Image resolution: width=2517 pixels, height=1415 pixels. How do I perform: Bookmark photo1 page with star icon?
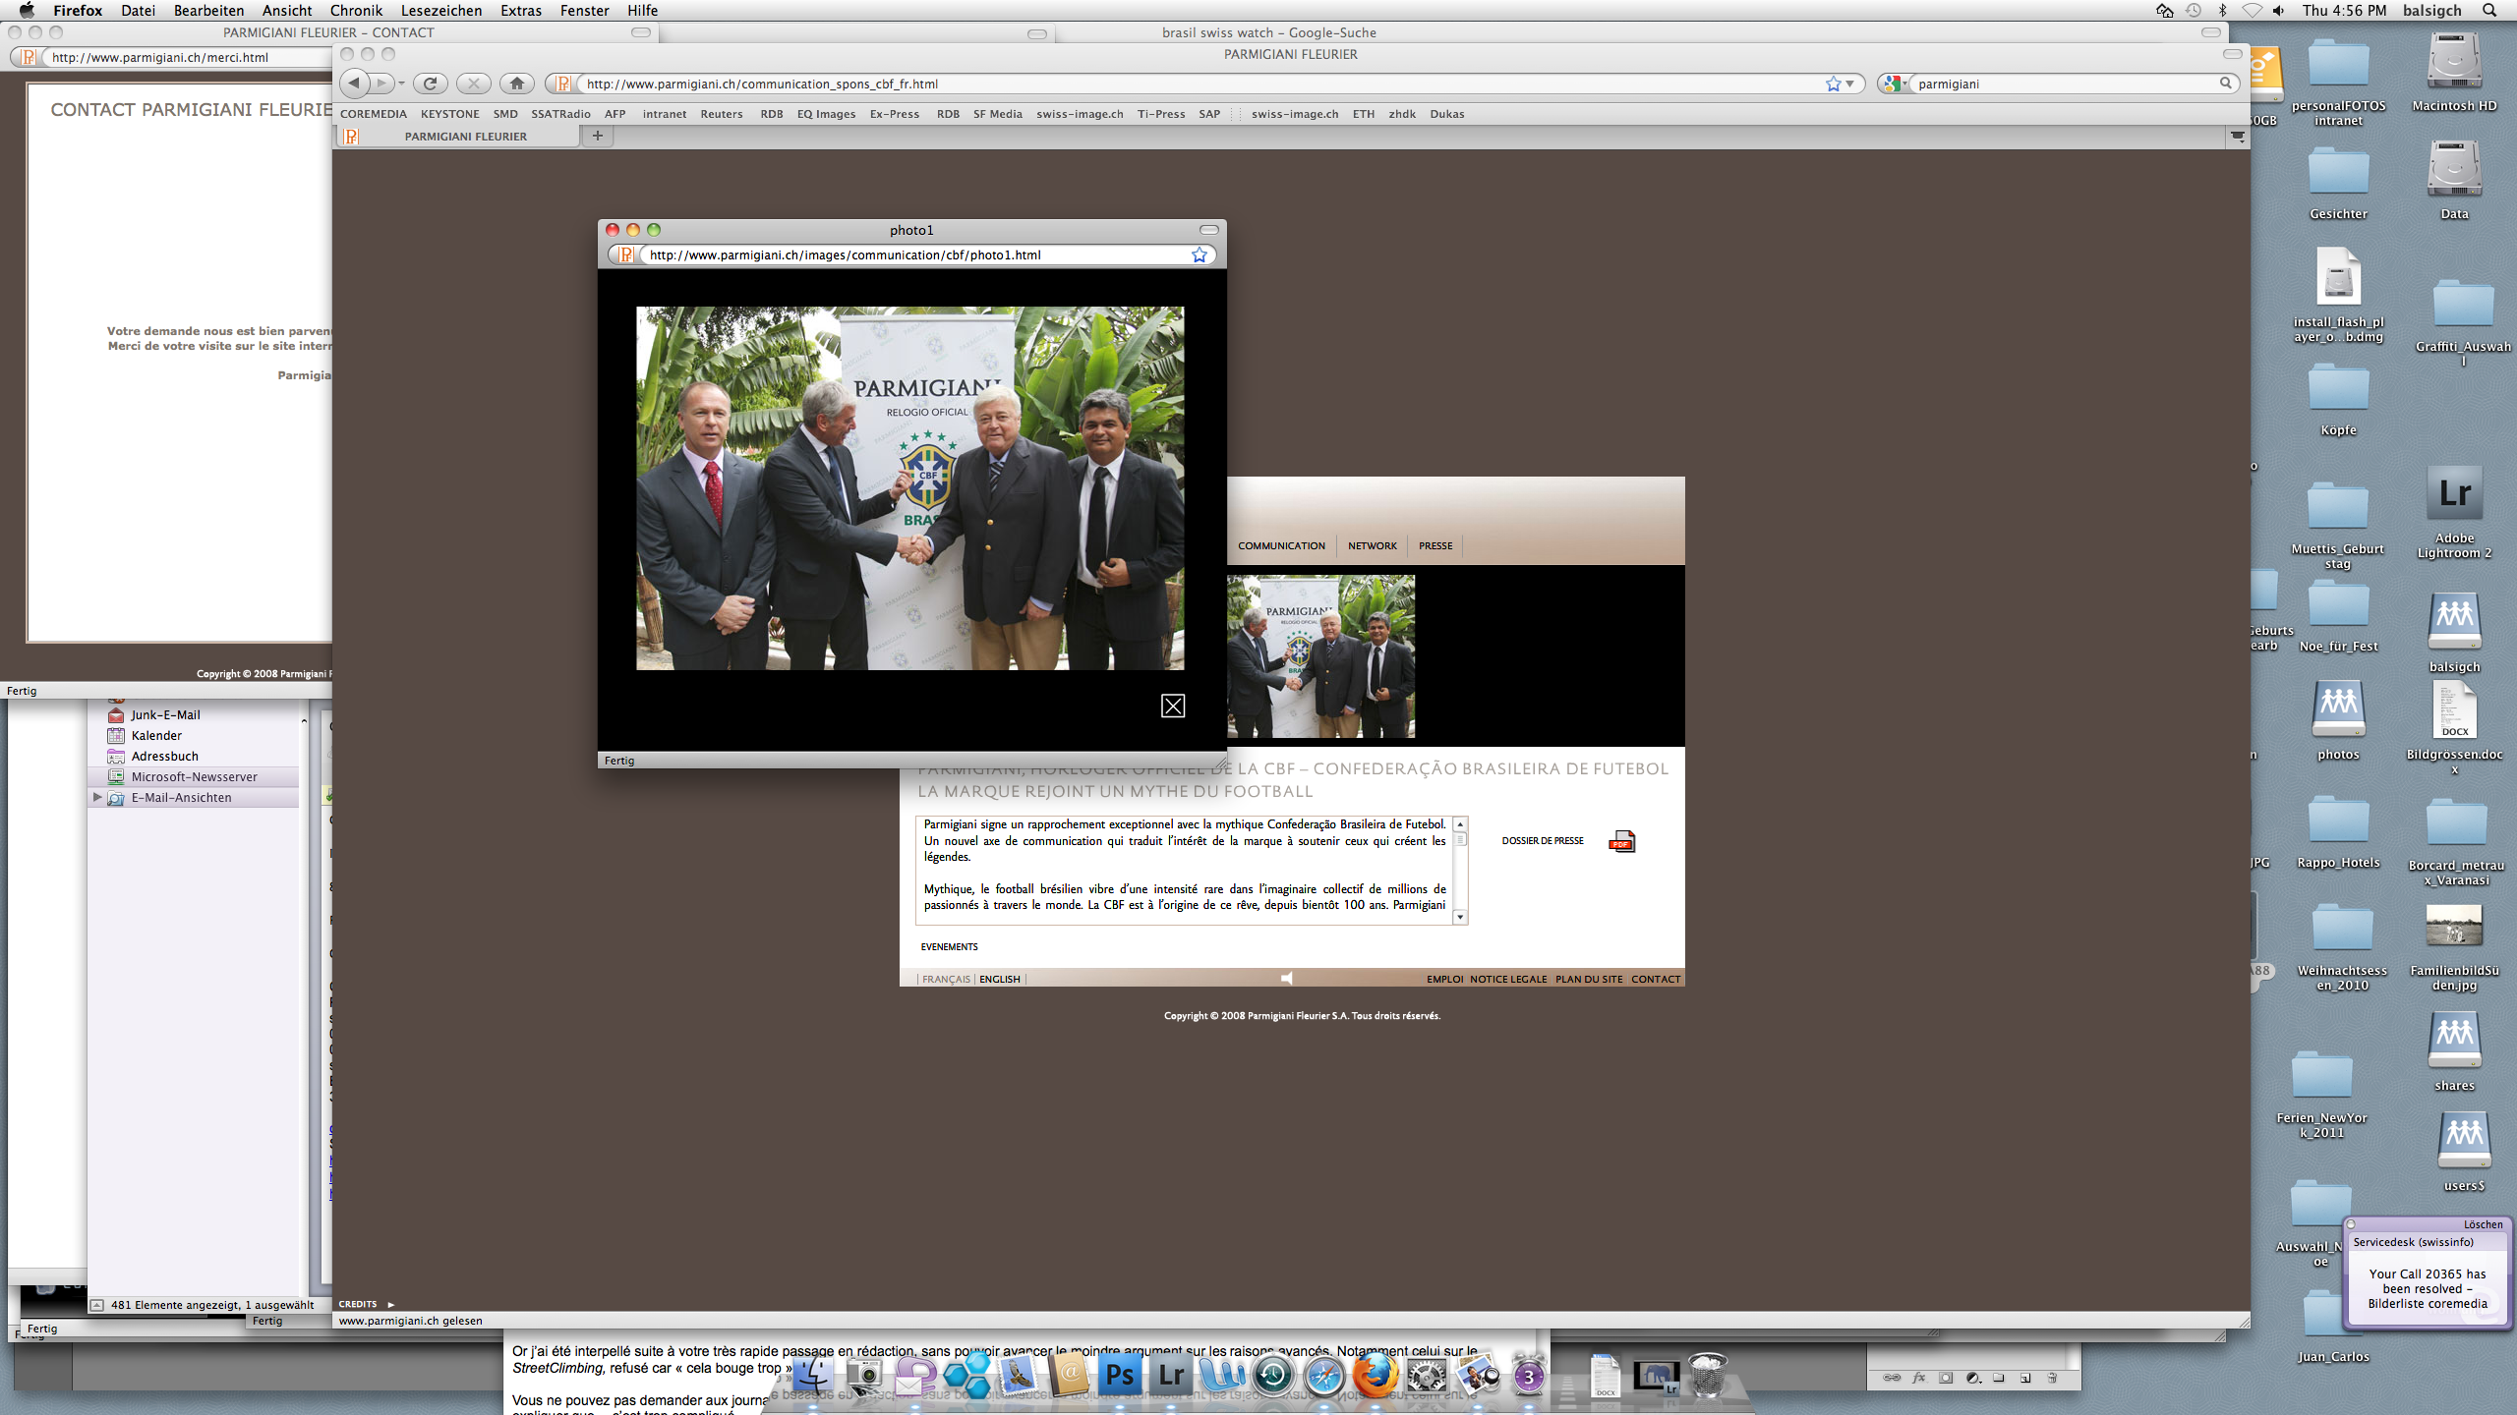pyautogui.click(x=1200, y=255)
